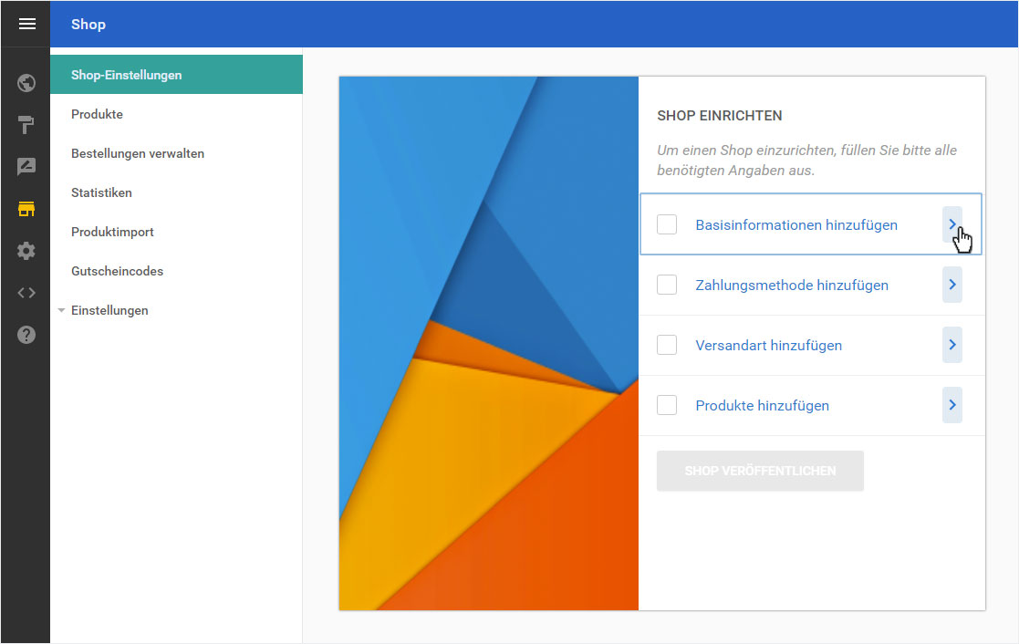
Task: Click Basisinformationen hinzufügen link text
Action: [x=796, y=224]
